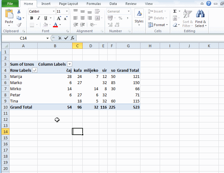This screenshot has width=224, height=173.
Task: Open the Column Labels filter dropdown
Action: (x=69, y=64)
